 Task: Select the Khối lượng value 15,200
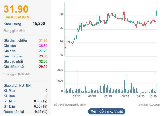pyautogui.click(x=39, y=24)
